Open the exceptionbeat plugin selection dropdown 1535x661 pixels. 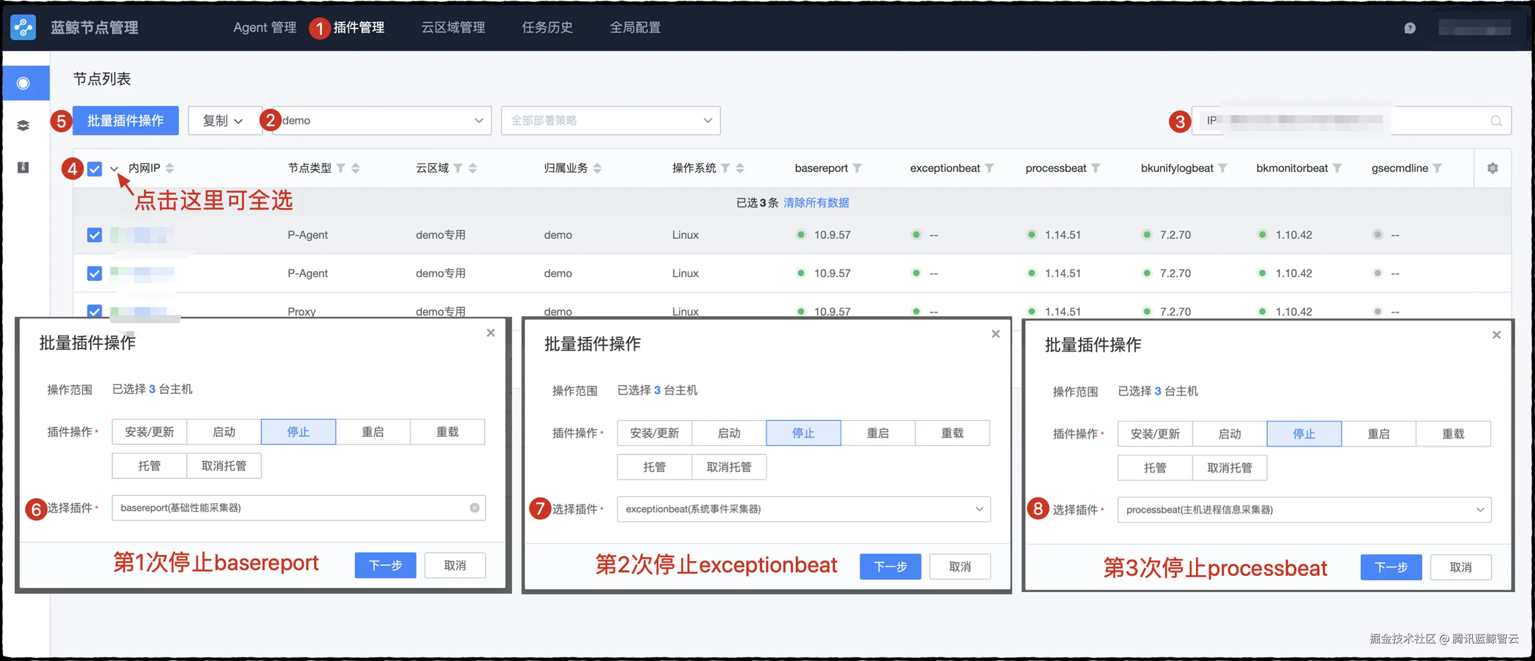(x=978, y=509)
